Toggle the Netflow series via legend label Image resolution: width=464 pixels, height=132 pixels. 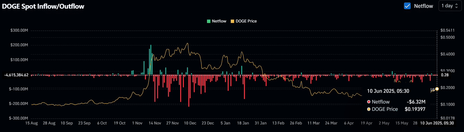[x=219, y=21]
